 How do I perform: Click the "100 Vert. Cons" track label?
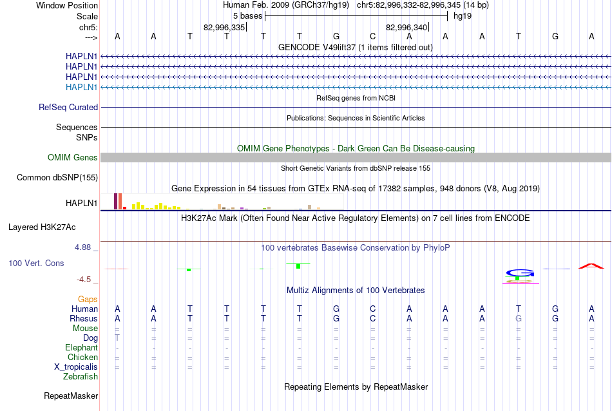point(36,263)
